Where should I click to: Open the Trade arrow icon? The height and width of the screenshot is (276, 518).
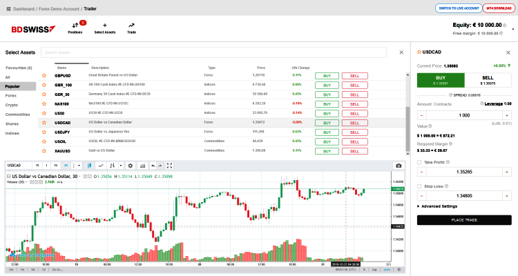click(x=131, y=26)
